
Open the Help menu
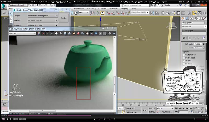coord(134,9)
